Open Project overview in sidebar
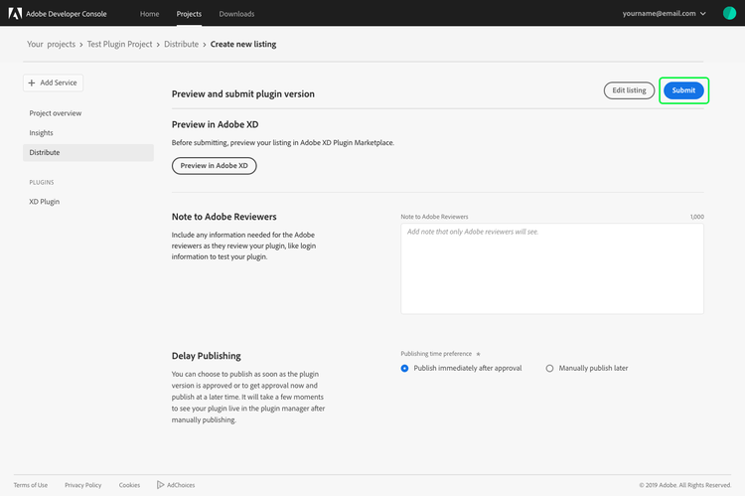This screenshot has width=745, height=496. (56, 113)
